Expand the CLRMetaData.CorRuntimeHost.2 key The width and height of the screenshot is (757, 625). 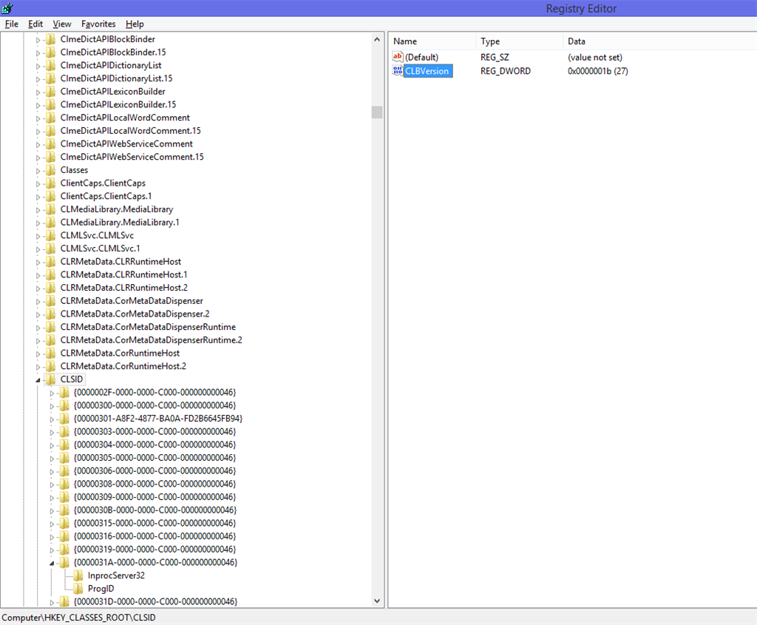[38, 367]
